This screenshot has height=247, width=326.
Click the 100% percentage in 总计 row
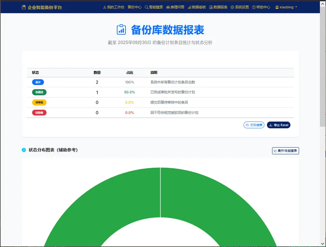pos(130,82)
